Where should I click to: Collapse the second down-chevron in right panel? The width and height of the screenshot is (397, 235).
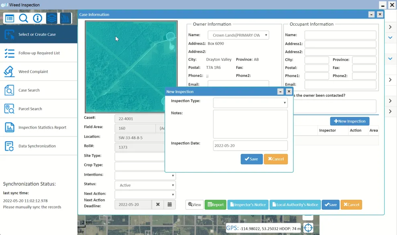pyautogui.click(x=390, y=59)
